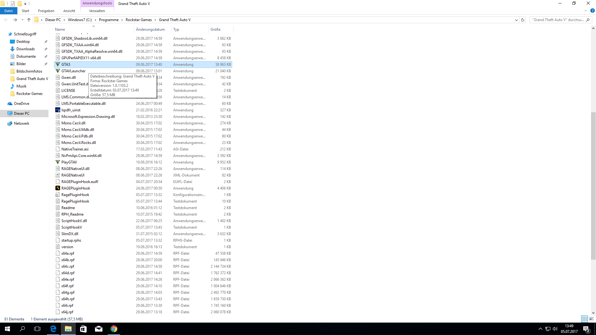
Task: Open the Ansicht ribbon tab
Action: tap(69, 11)
